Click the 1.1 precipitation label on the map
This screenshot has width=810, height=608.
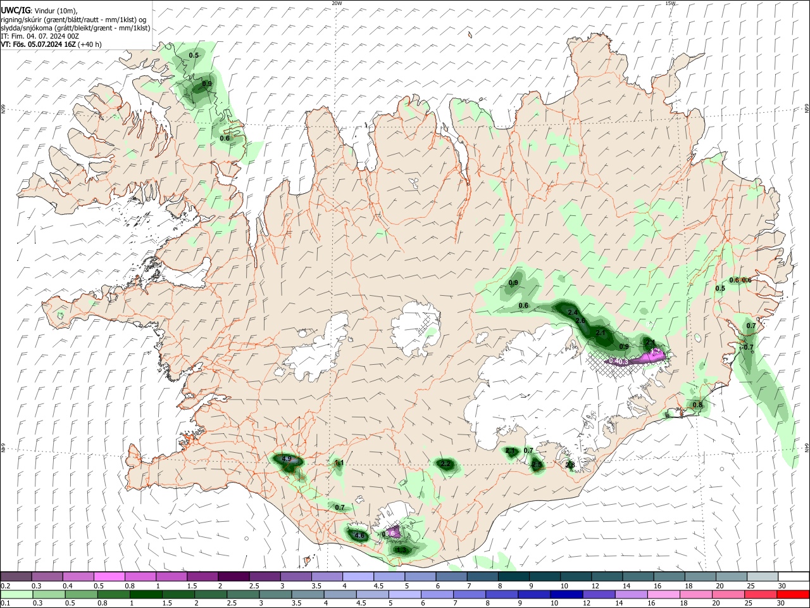pyautogui.click(x=339, y=463)
